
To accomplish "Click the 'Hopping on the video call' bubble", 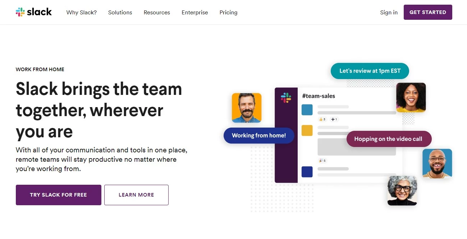I will point(388,139).
